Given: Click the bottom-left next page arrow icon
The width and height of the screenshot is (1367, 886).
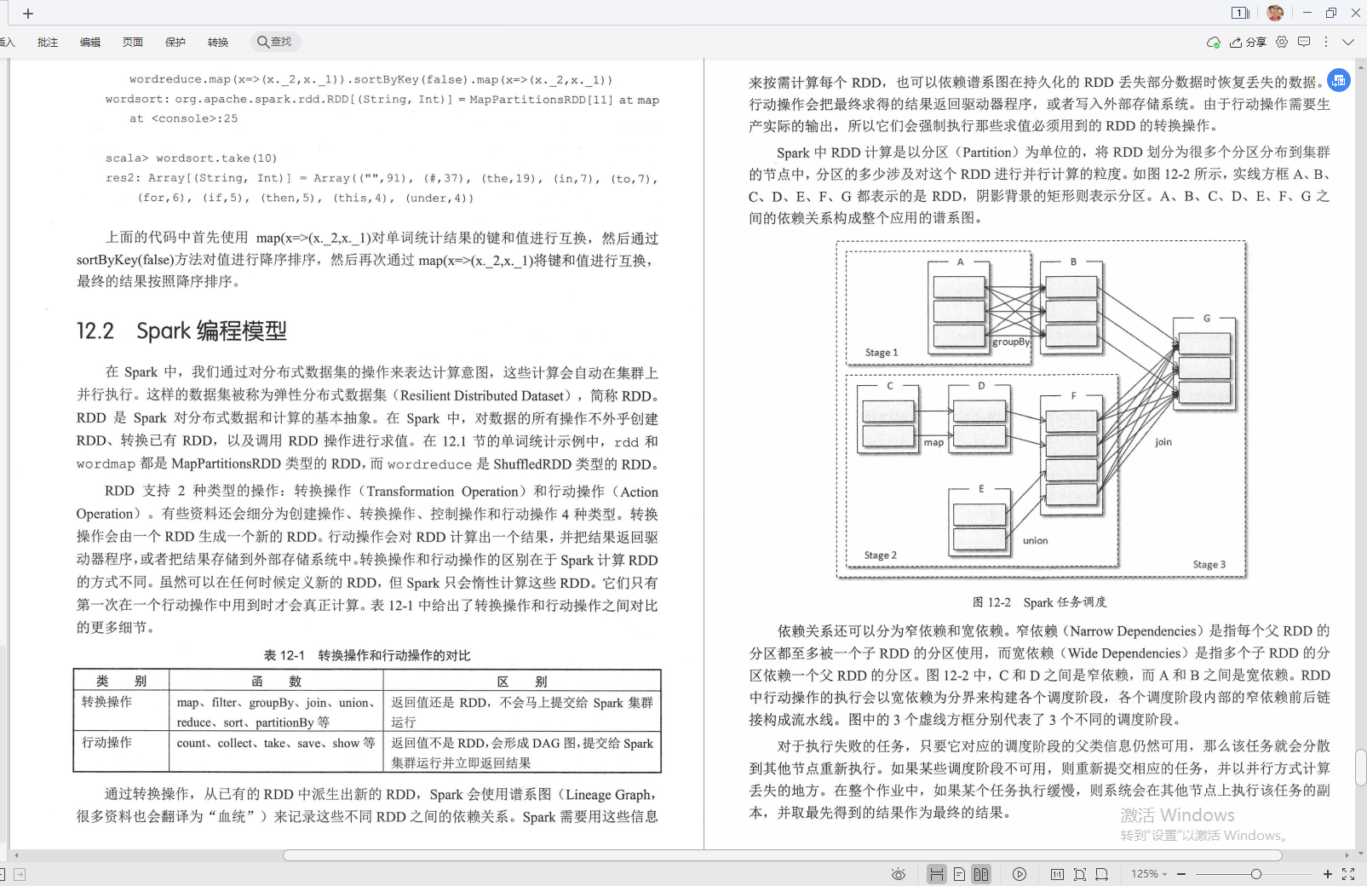Looking at the screenshot, I should [x=20, y=874].
